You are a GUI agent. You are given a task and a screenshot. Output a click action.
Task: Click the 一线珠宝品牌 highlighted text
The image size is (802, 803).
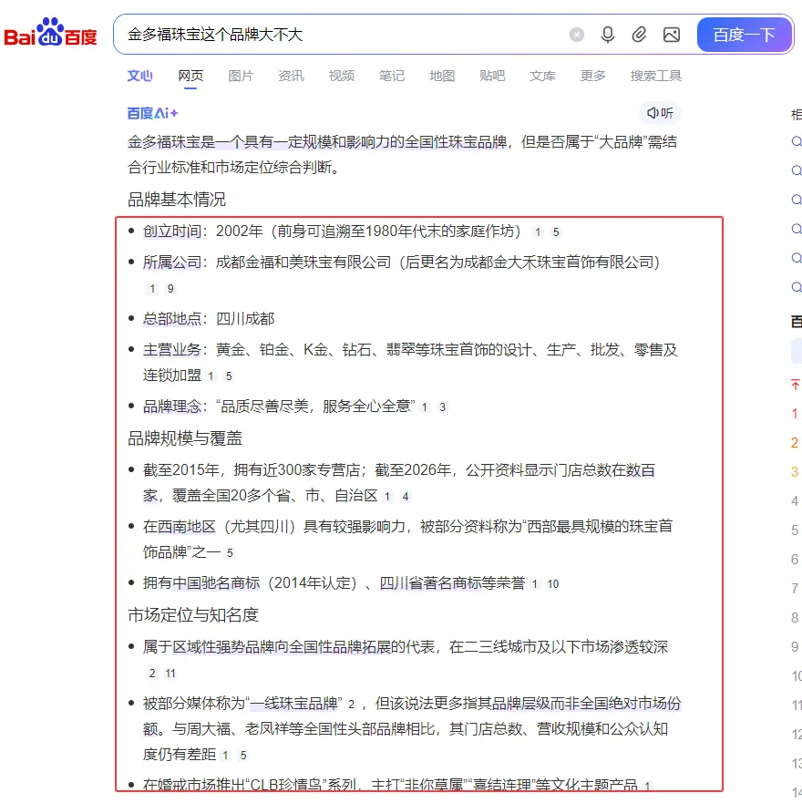coord(293,703)
